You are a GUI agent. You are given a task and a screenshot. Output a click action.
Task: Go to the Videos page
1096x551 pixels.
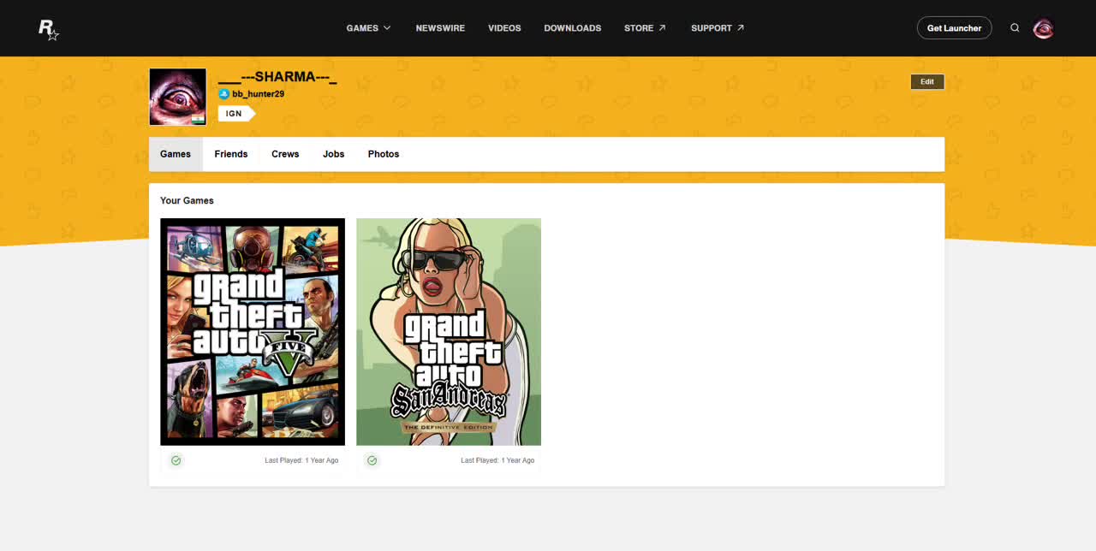pyautogui.click(x=504, y=28)
